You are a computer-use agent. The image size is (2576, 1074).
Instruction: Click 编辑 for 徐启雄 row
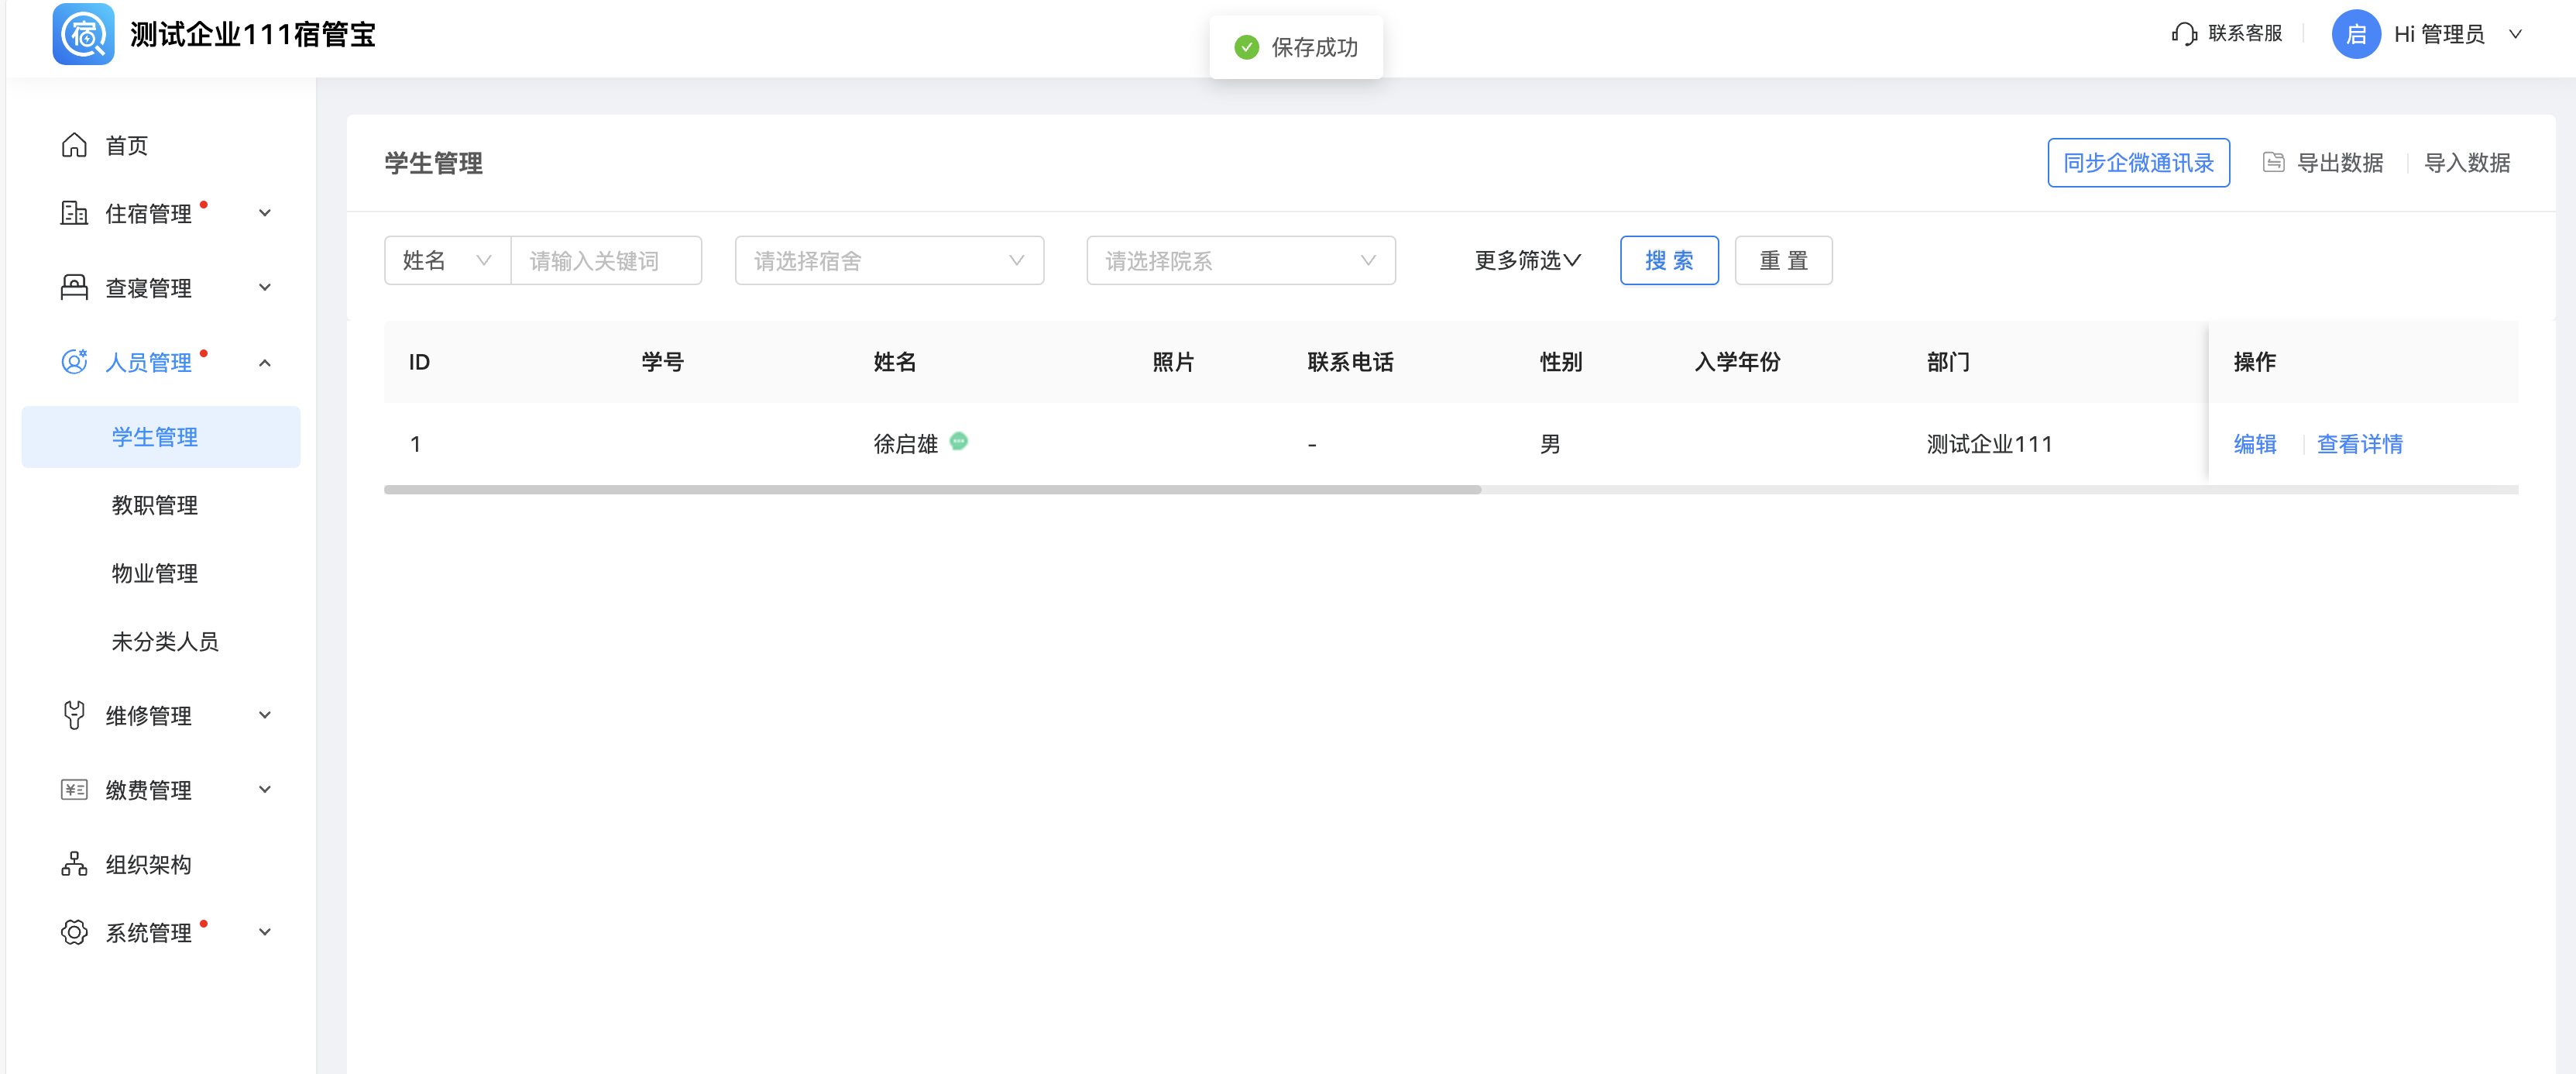click(2254, 443)
